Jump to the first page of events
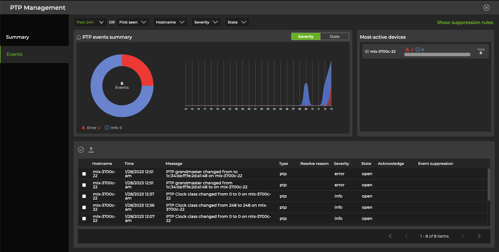499x252 pixels. [390, 236]
